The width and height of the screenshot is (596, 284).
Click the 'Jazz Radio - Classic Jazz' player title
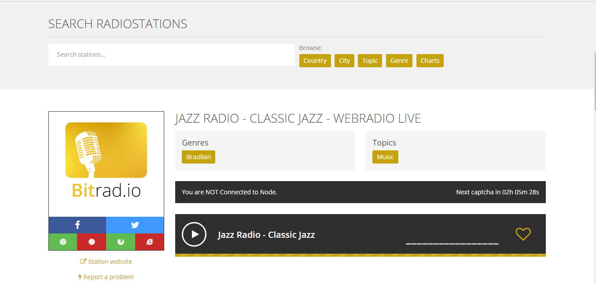(266, 235)
